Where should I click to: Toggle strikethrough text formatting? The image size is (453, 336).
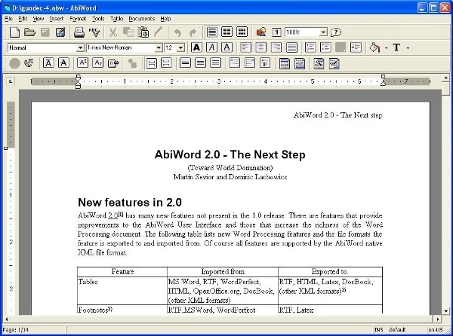tap(63, 63)
